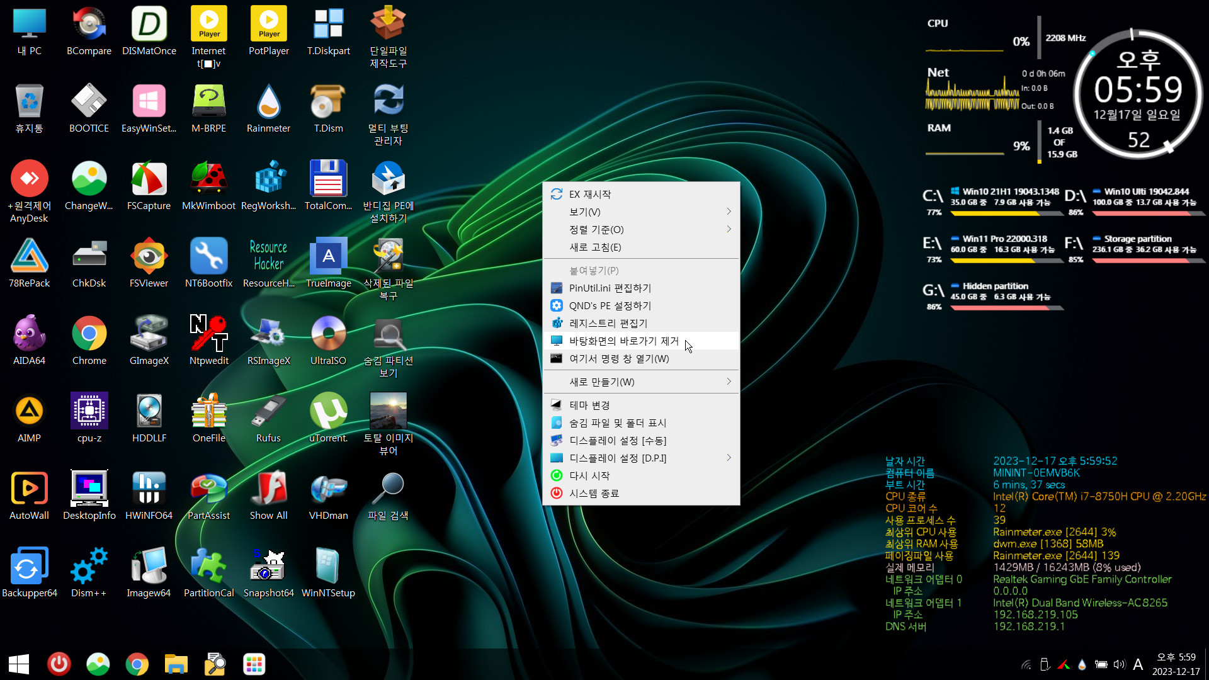Open the Windows Start button
1209x680 pixels.
(19, 664)
